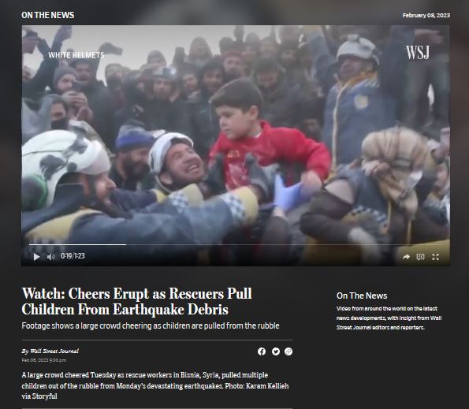Click the 0:19/1:23 time display
The height and width of the screenshot is (409, 469).
(x=73, y=256)
